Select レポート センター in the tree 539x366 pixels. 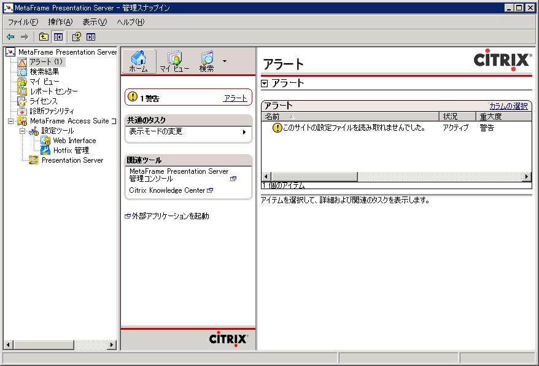pos(54,91)
